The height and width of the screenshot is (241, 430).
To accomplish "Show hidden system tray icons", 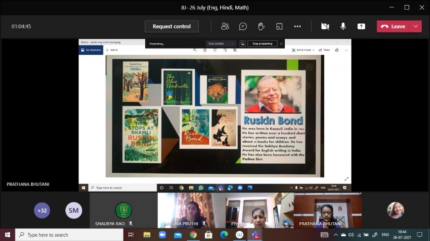I will [x=336, y=235].
